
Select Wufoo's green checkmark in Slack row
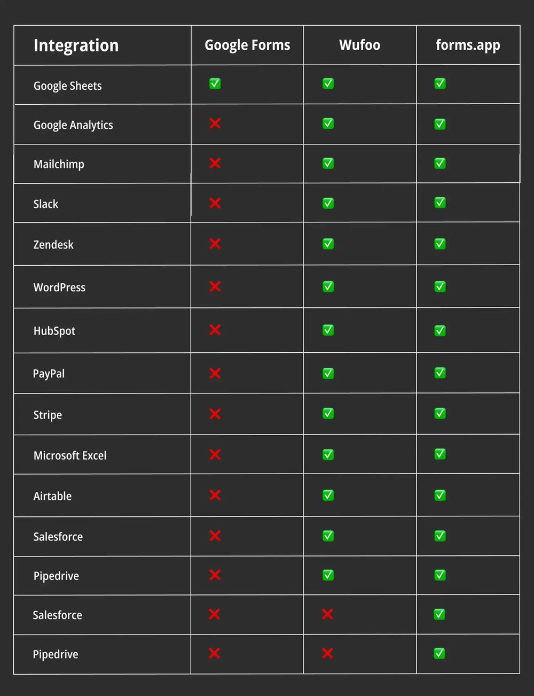click(x=328, y=203)
